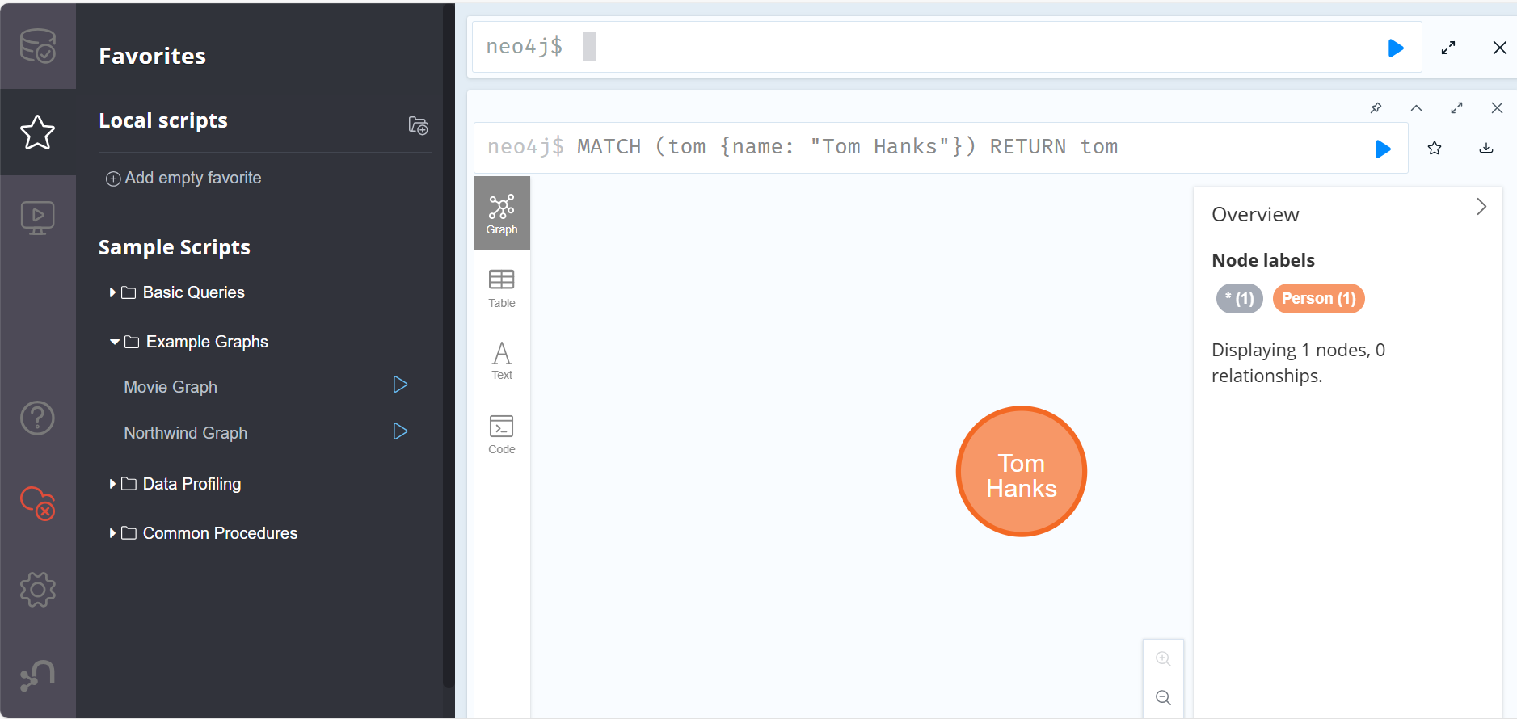Click the Local scripts heading
Screen dimensions: 1517x719
tap(163, 120)
